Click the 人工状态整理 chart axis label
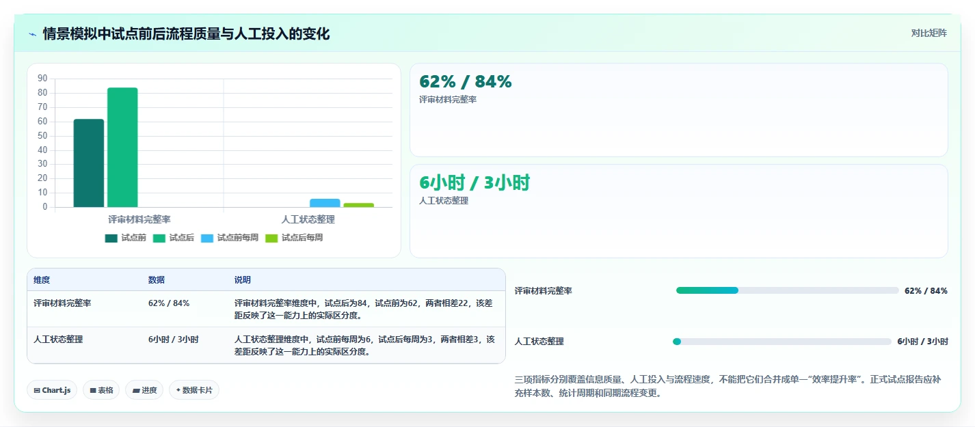 (x=308, y=219)
